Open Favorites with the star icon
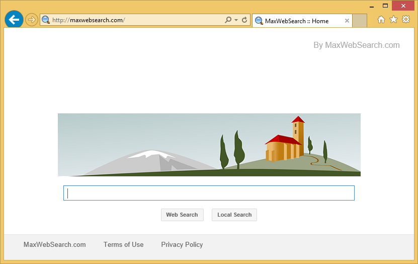Image resolution: width=418 pixels, height=264 pixels. pyautogui.click(x=393, y=20)
